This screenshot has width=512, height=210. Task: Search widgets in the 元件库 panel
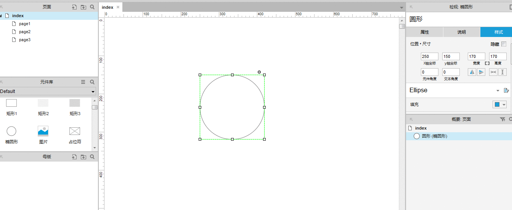pos(92,82)
